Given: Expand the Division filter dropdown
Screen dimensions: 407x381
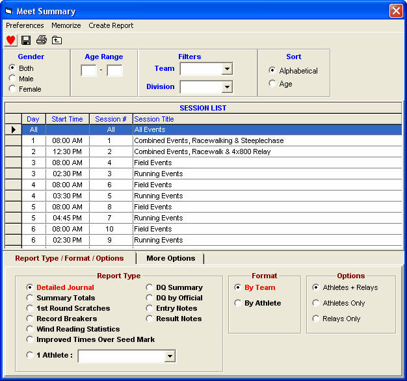Looking at the screenshot, I should pos(227,87).
